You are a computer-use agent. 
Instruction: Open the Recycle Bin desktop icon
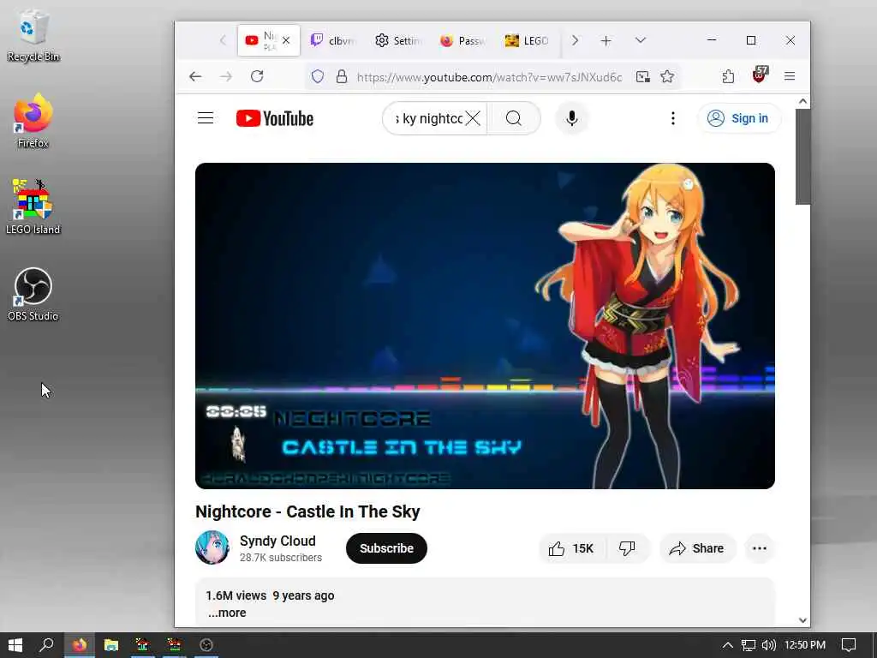click(x=33, y=36)
